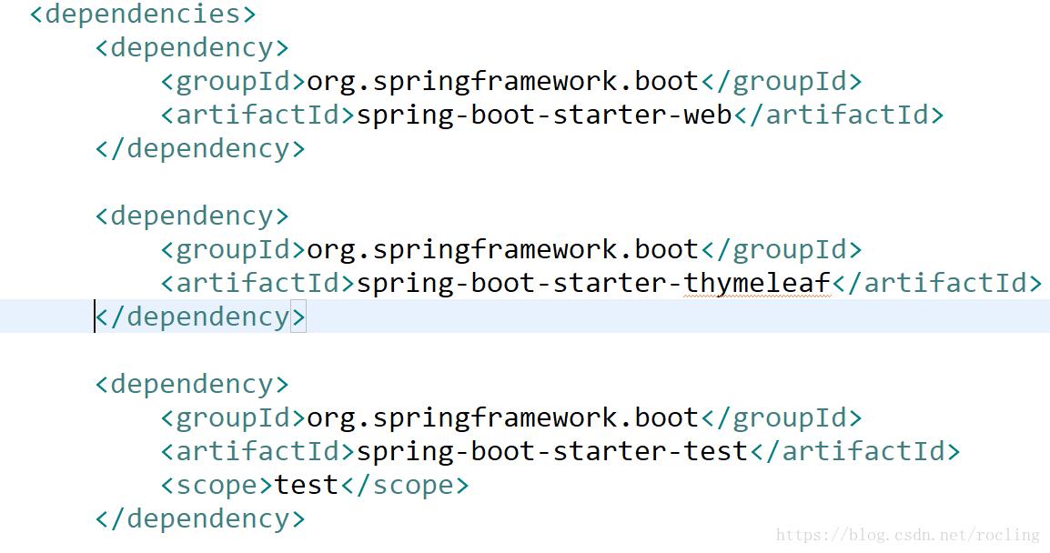Click the blog.csdn.net watermark URL
The height and width of the screenshot is (553, 1050).
[x=907, y=536]
